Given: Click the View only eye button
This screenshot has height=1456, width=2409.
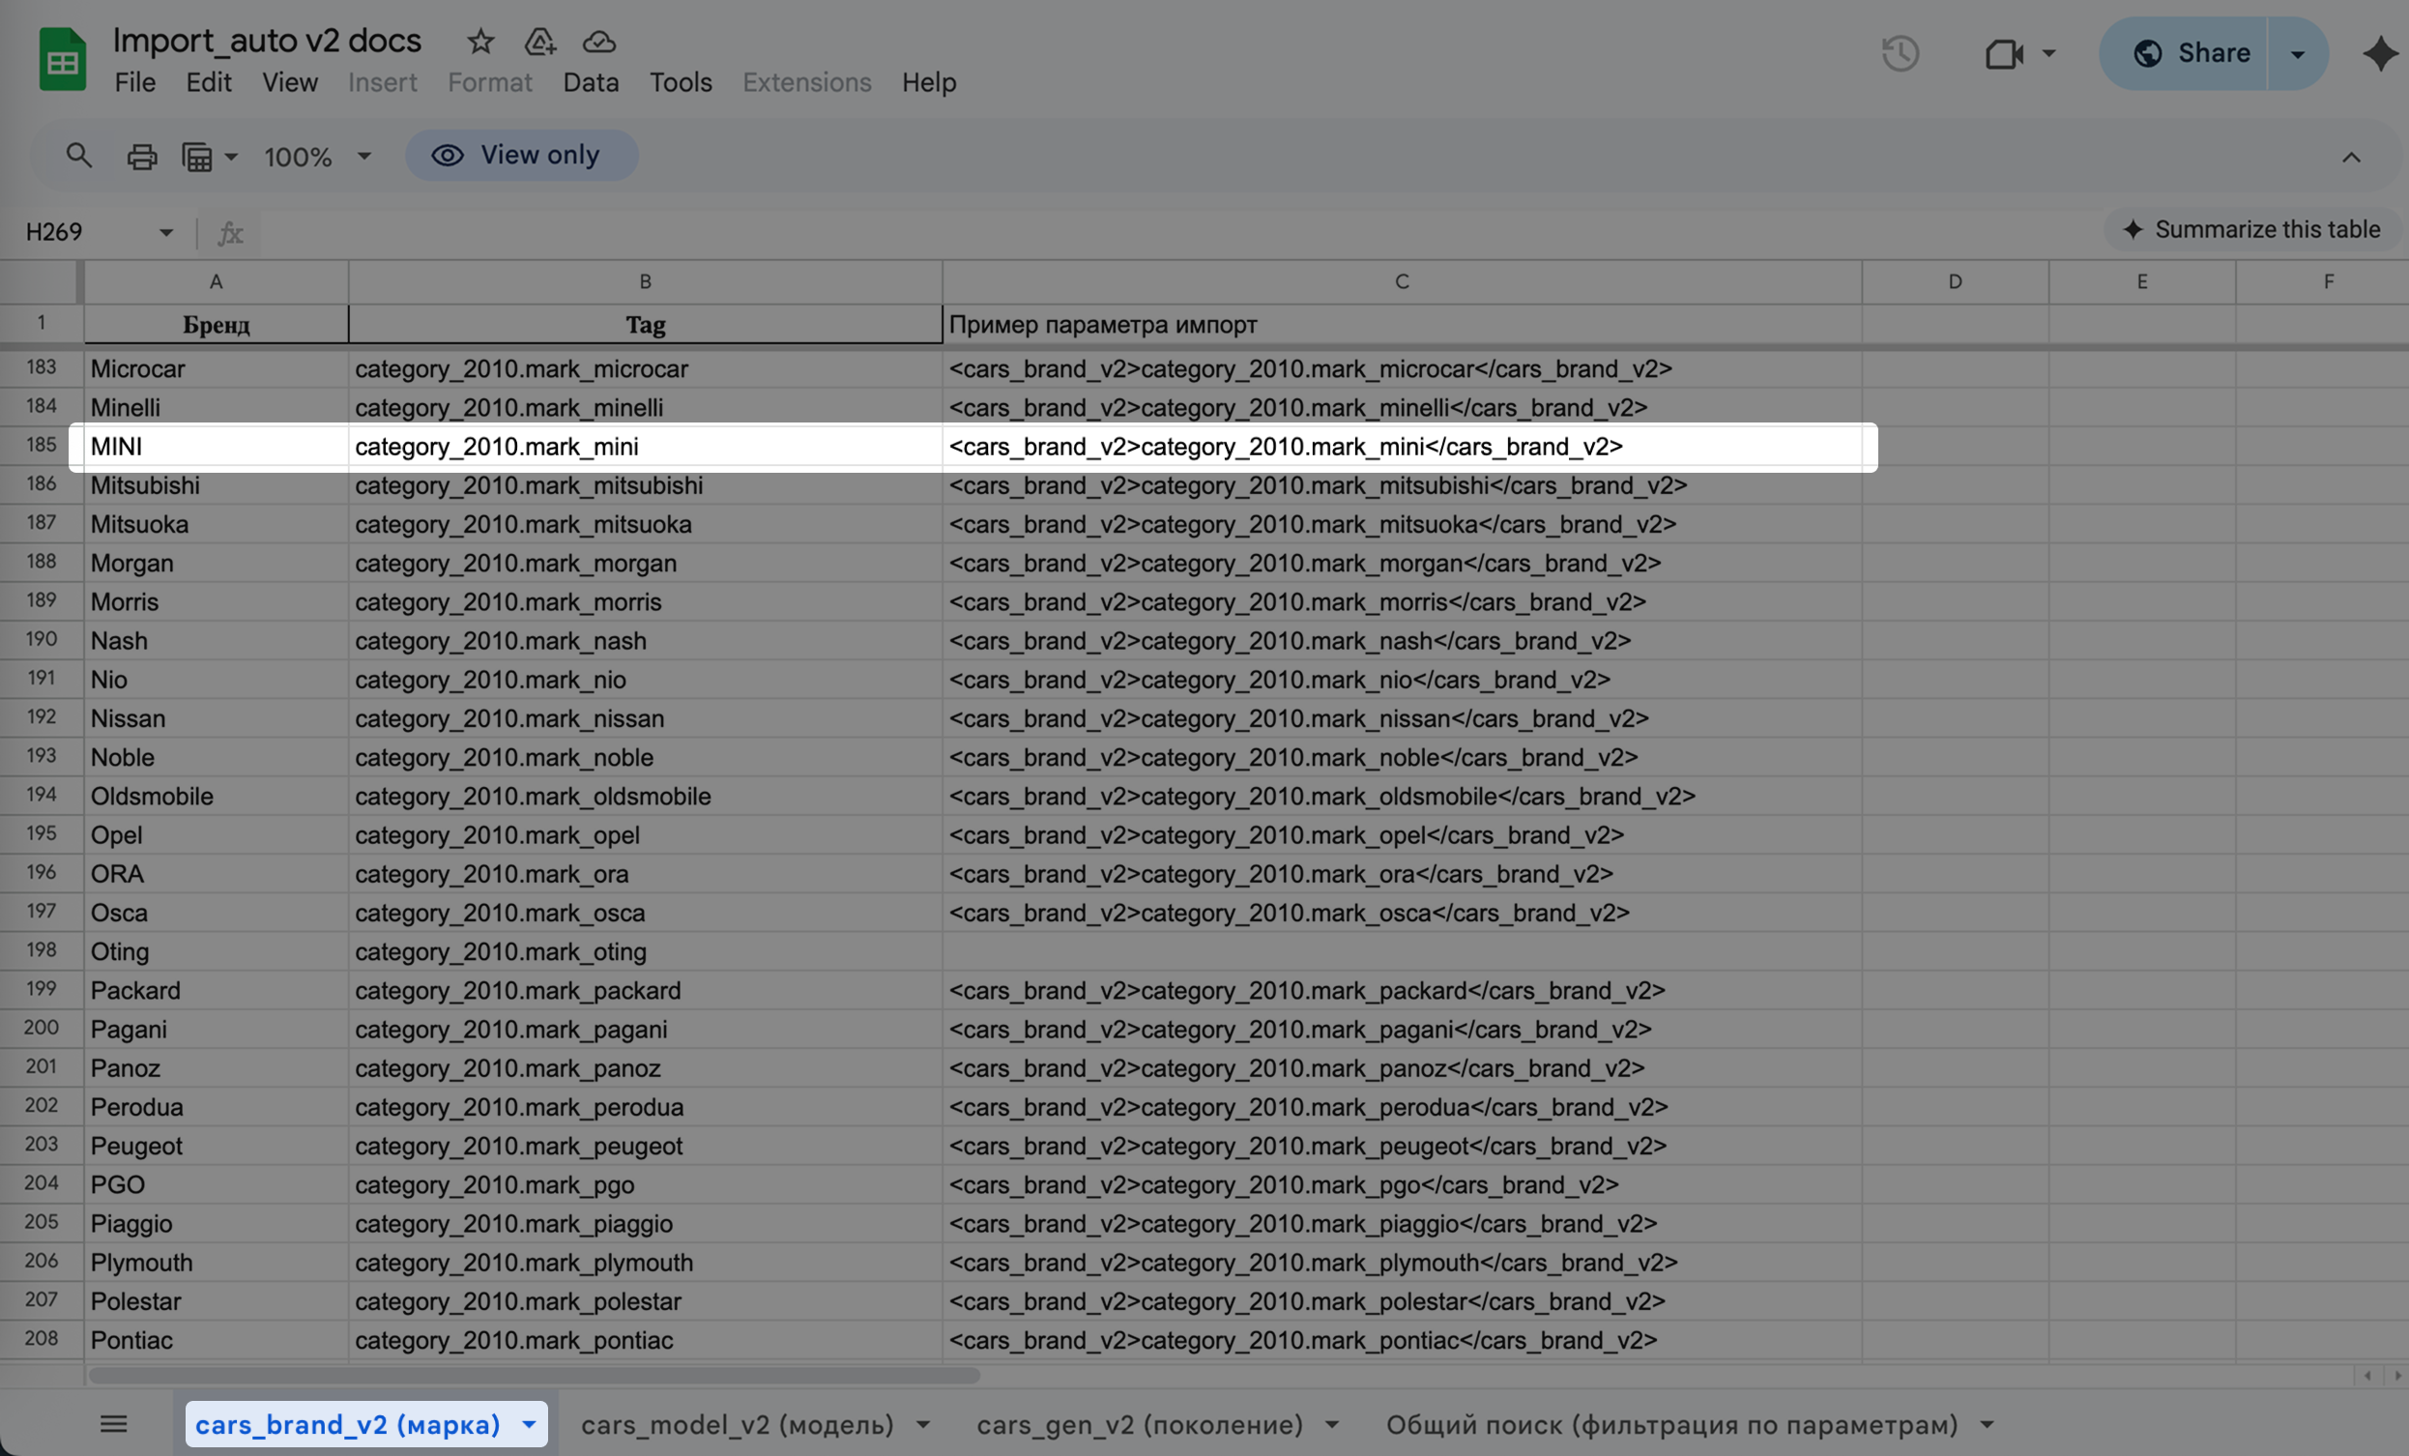Looking at the screenshot, I should pyautogui.click(x=521, y=156).
